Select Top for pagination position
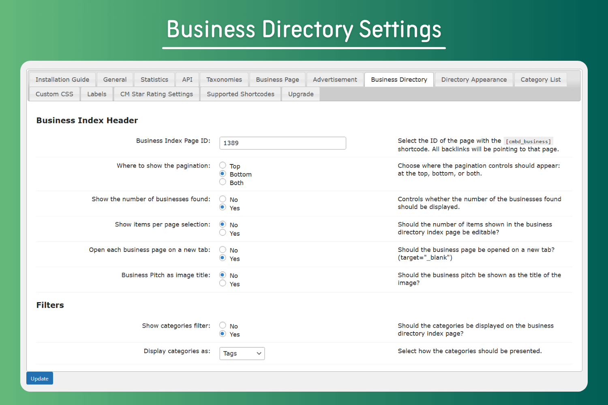 point(223,165)
